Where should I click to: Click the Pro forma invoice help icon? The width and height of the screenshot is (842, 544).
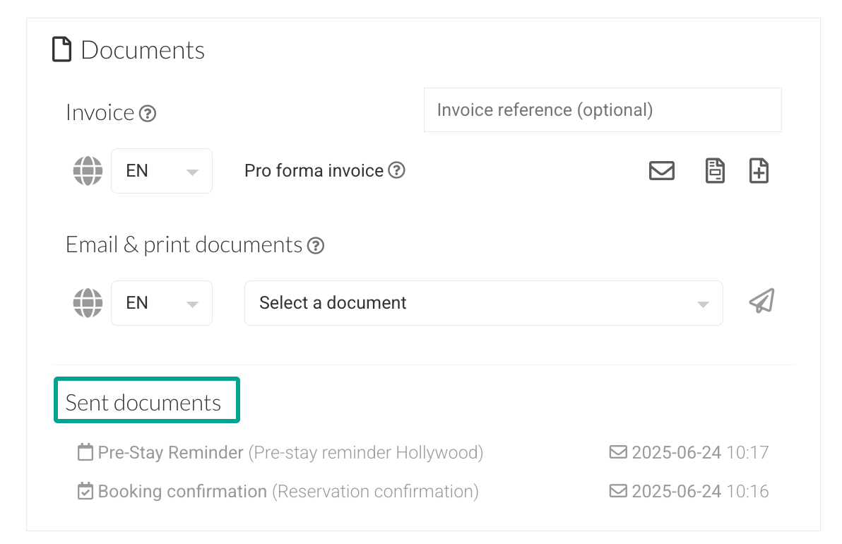(397, 170)
